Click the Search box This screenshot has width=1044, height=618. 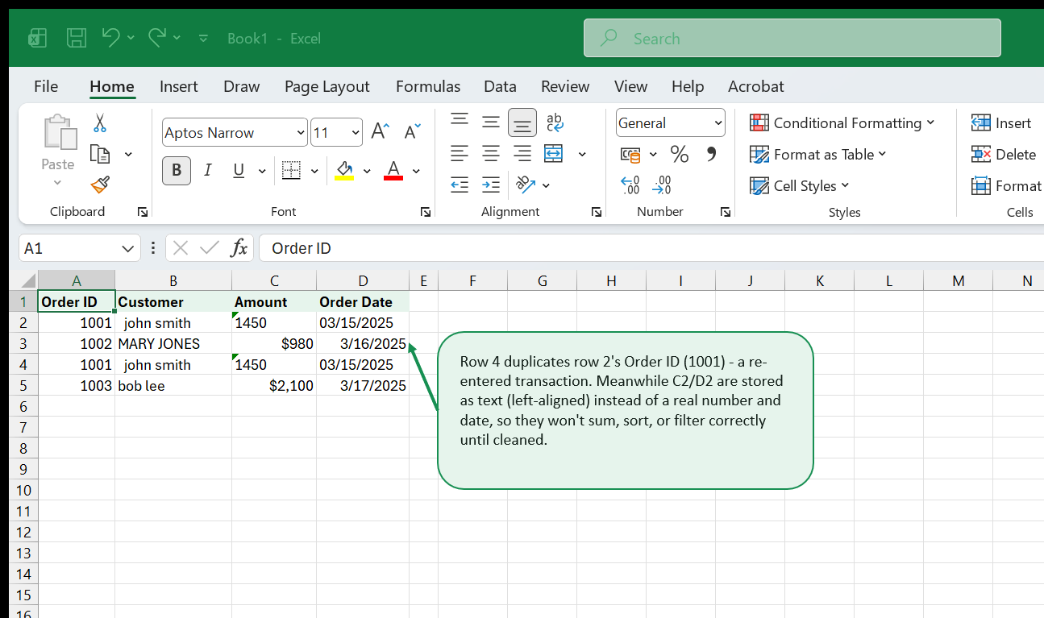(792, 38)
